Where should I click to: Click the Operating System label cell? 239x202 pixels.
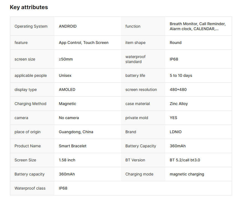click(31, 26)
